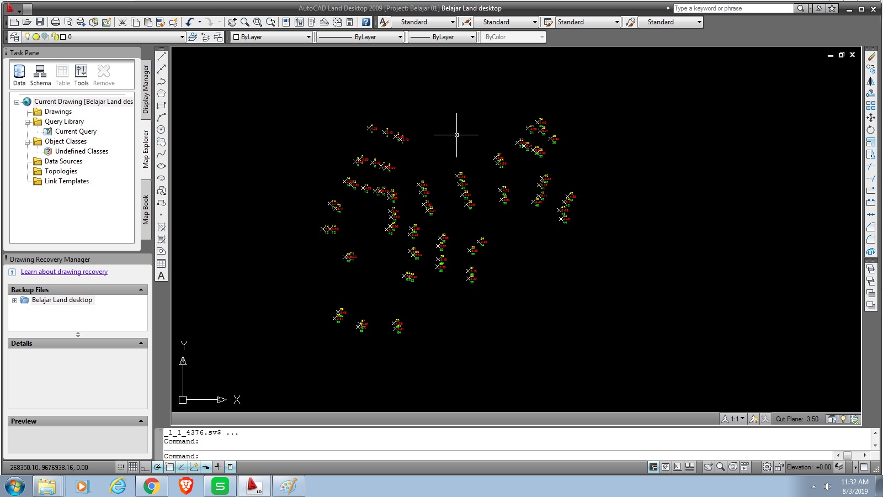This screenshot has width=883, height=497.
Task: Open Learn about drawing recovery link
Action: coord(64,272)
